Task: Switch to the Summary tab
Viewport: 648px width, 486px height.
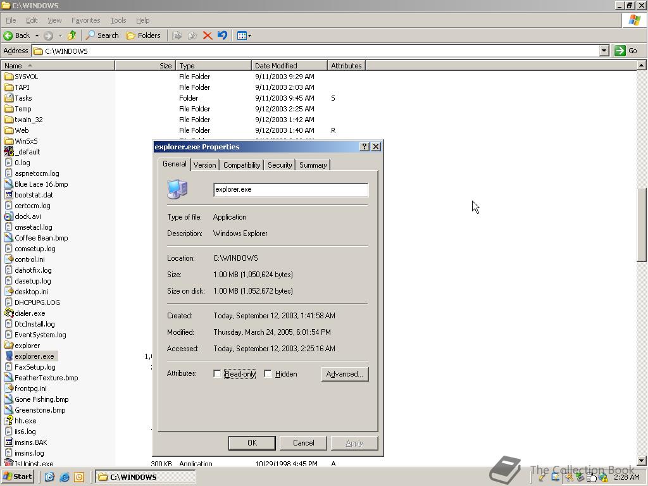Action: pos(313,165)
